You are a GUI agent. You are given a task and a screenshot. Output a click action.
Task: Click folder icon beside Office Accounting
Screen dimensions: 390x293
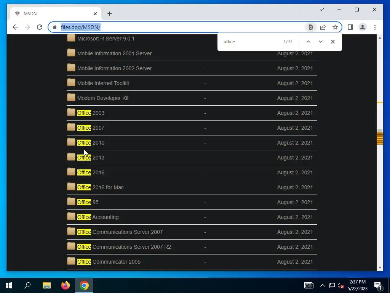(x=71, y=217)
